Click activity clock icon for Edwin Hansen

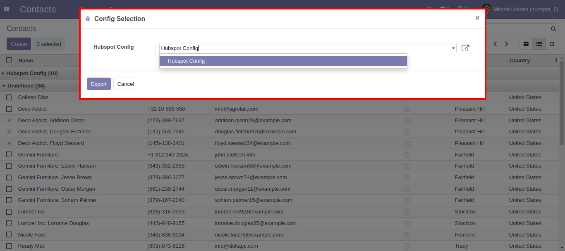pos(407,166)
